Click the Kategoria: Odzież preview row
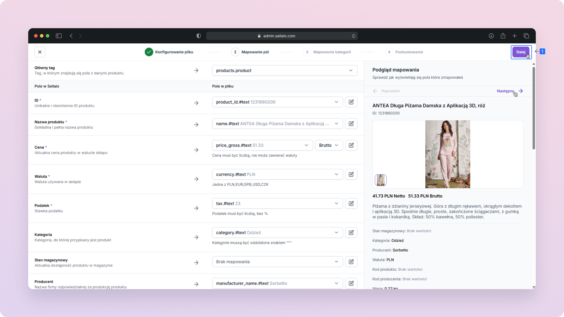This screenshot has width=564, height=317. tap(388, 241)
